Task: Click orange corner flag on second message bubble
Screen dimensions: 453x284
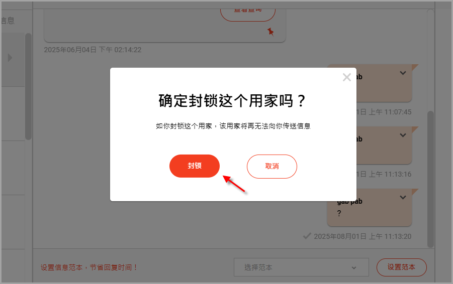Action: click(x=415, y=129)
